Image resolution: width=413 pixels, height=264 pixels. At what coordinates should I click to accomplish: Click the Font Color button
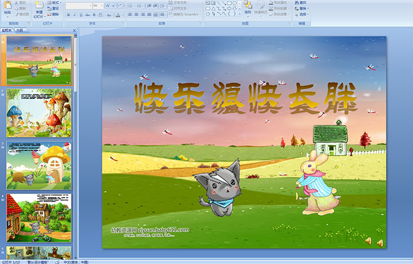pos(119,15)
